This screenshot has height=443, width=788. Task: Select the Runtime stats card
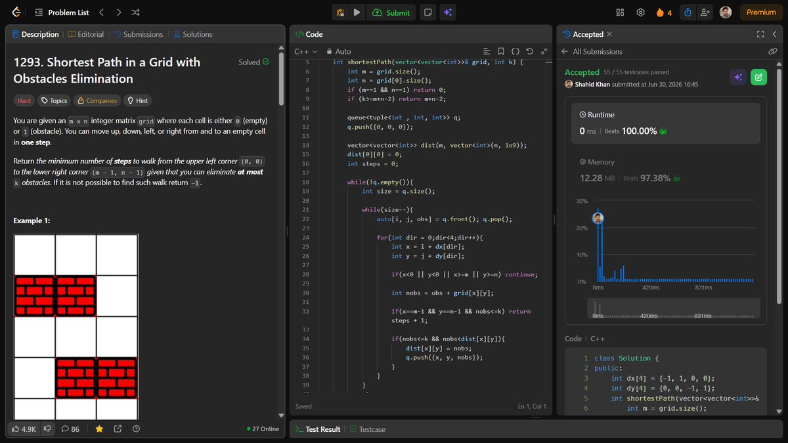coord(665,123)
